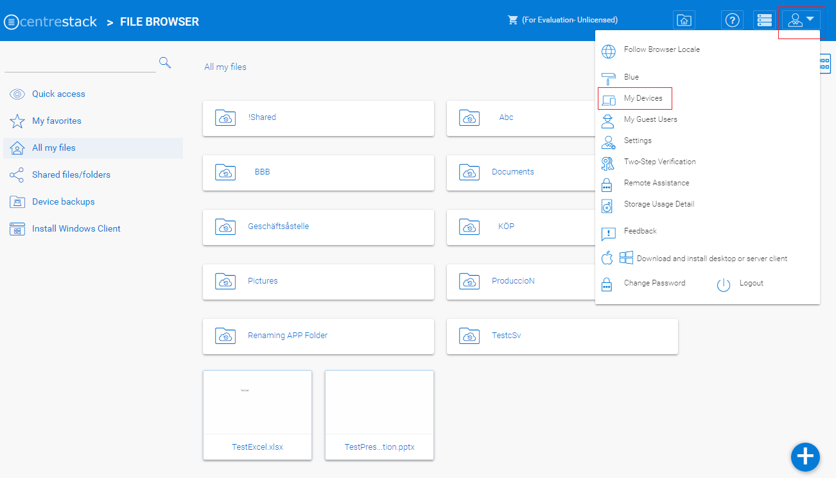836x478 pixels.
Task: Toggle the grid view icon
Action: coord(826,64)
